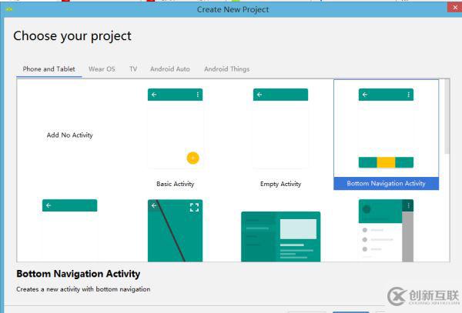This screenshot has height=313, width=462.
Task: Switch to the Phone and Tablet tab
Action: tap(49, 69)
